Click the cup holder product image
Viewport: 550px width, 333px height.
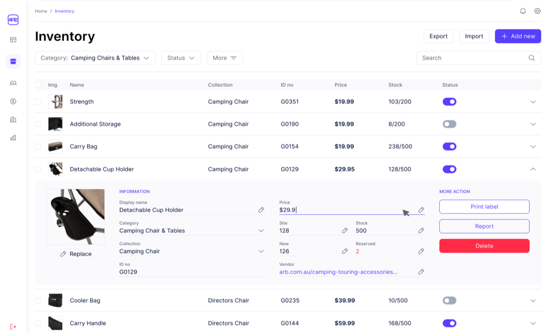point(75,217)
